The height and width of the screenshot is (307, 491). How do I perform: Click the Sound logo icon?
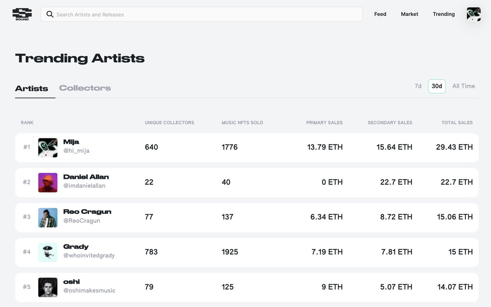[x=22, y=14]
